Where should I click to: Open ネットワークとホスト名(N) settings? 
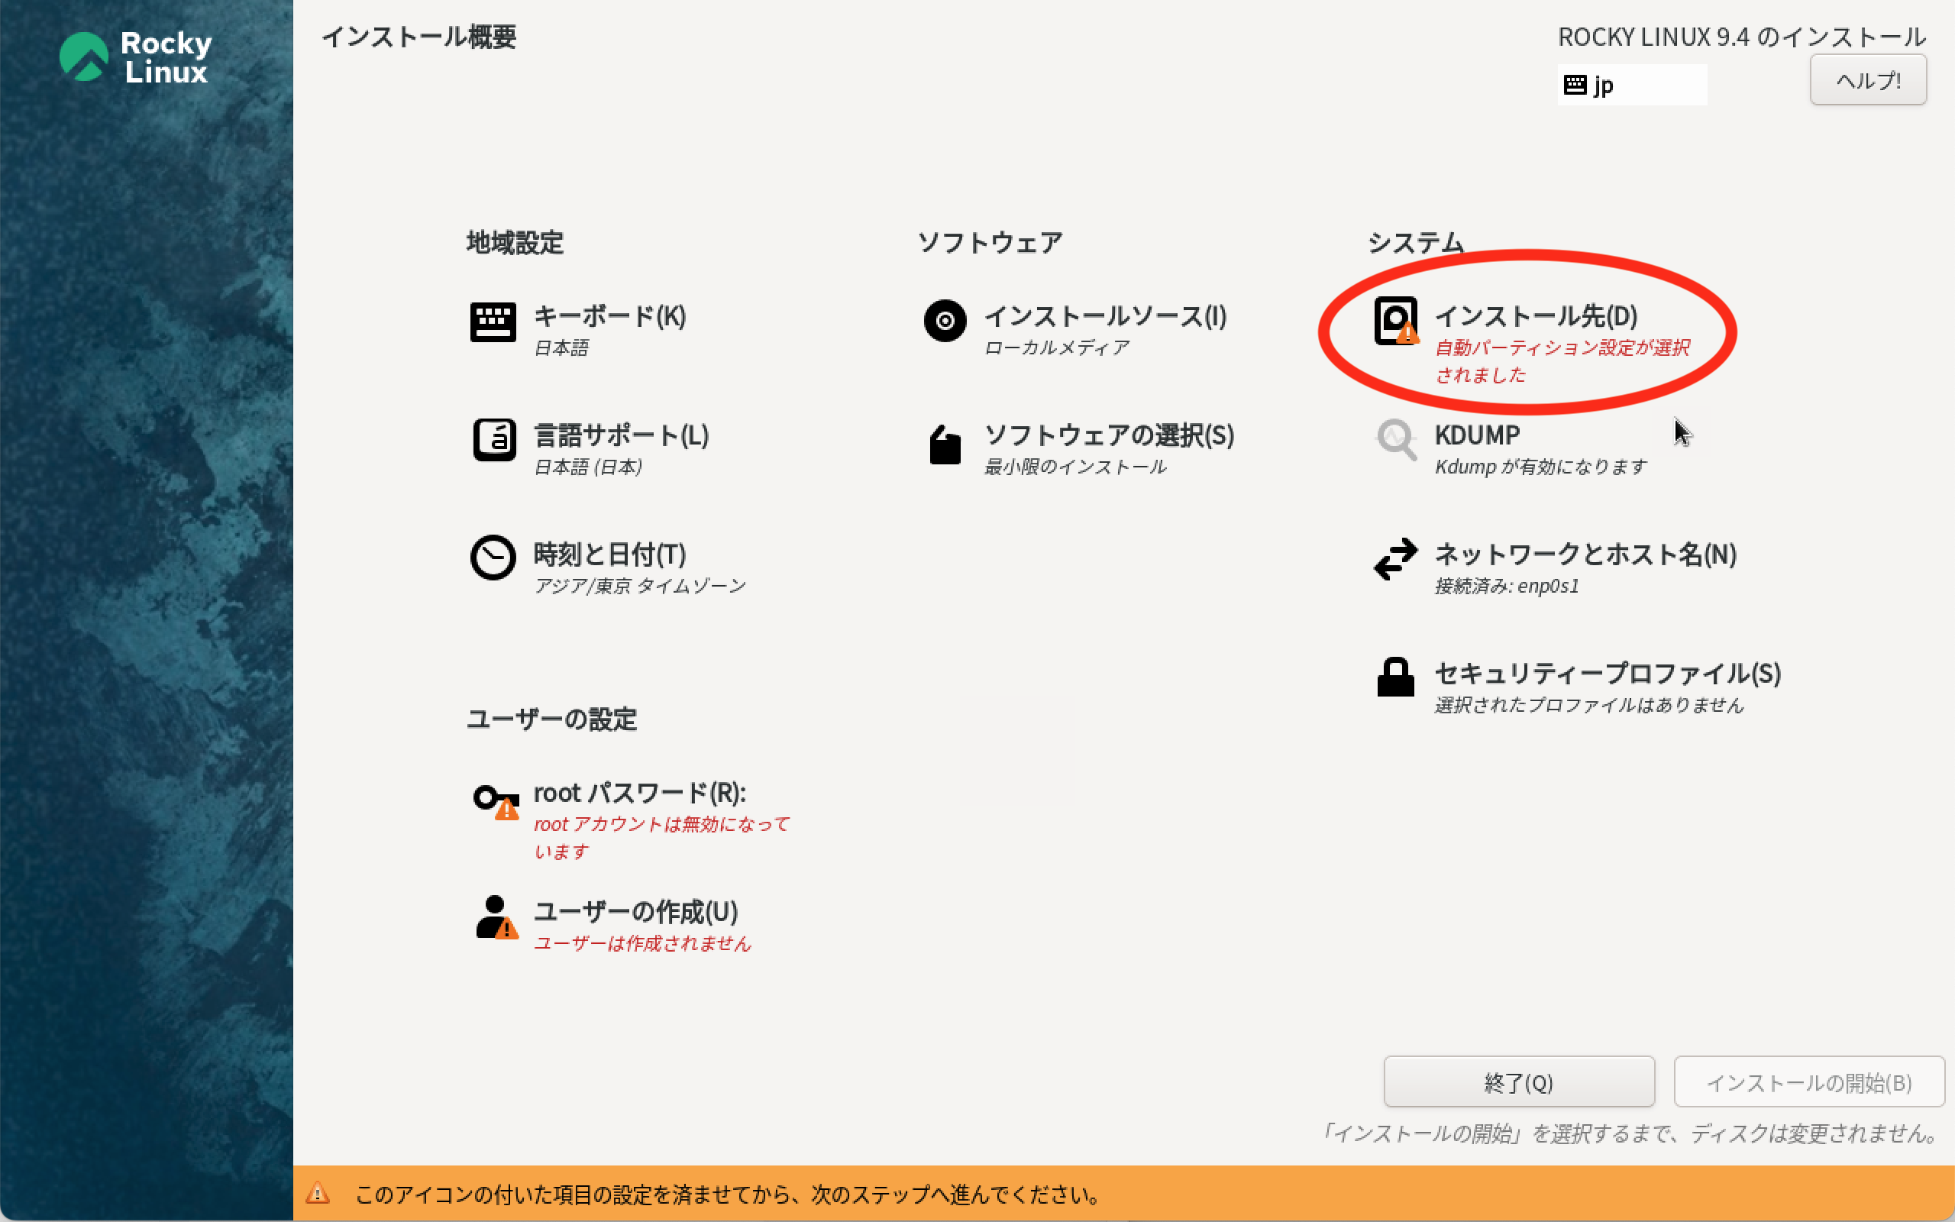(1585, 554)
